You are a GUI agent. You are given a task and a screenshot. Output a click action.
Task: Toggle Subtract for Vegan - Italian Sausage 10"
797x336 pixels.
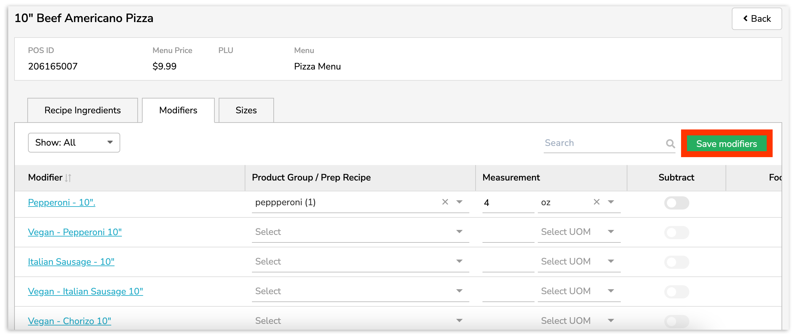click(676, 292)
